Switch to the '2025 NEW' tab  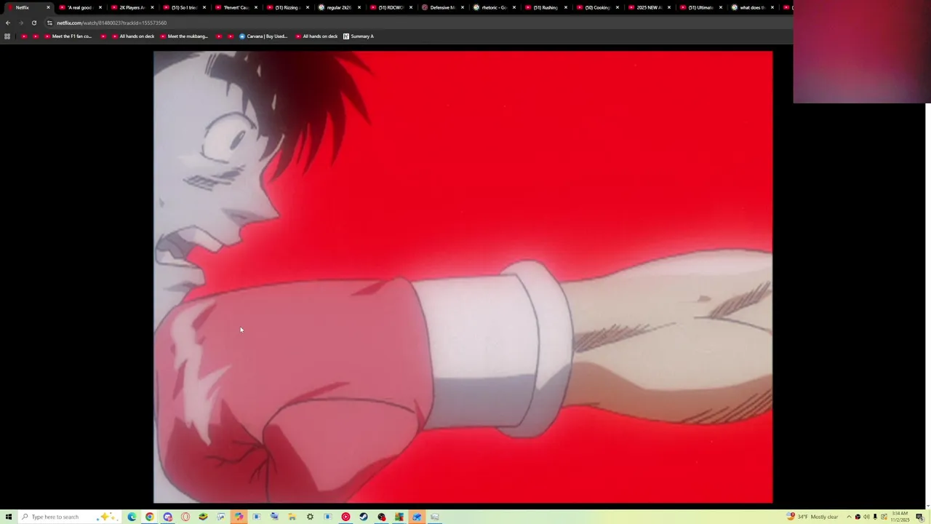pyautogui.click(x=648, y=7)
